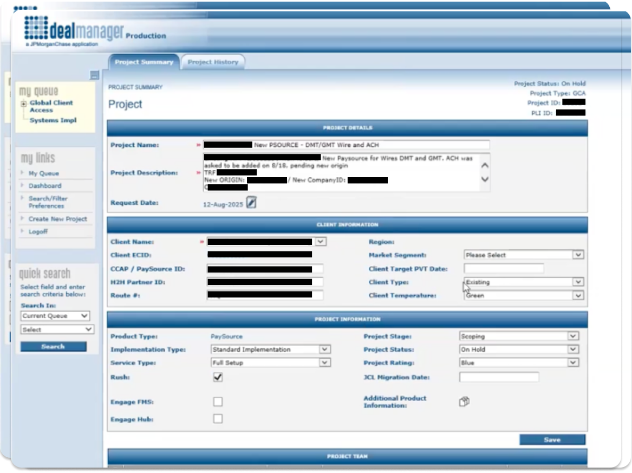Open the Client Type dropdown
The height and width of the screenshot is (473, 632).
point(524,282)
